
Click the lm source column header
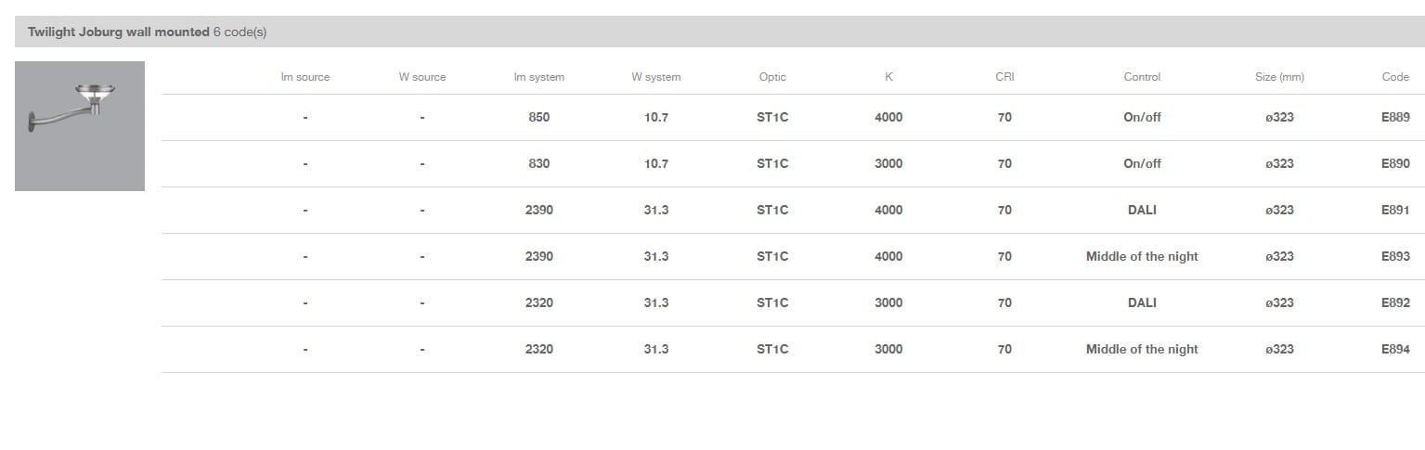[305, 77]
